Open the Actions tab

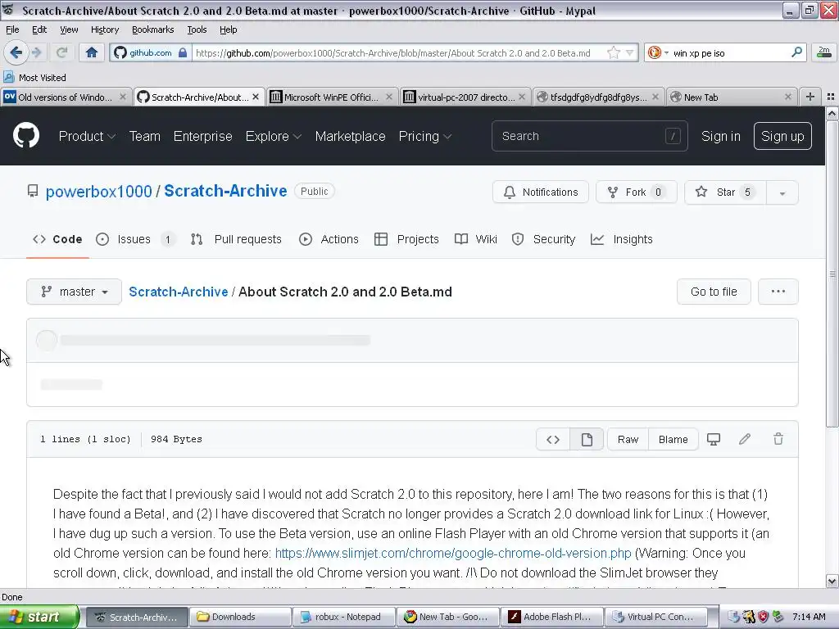(x=329, y=239)
